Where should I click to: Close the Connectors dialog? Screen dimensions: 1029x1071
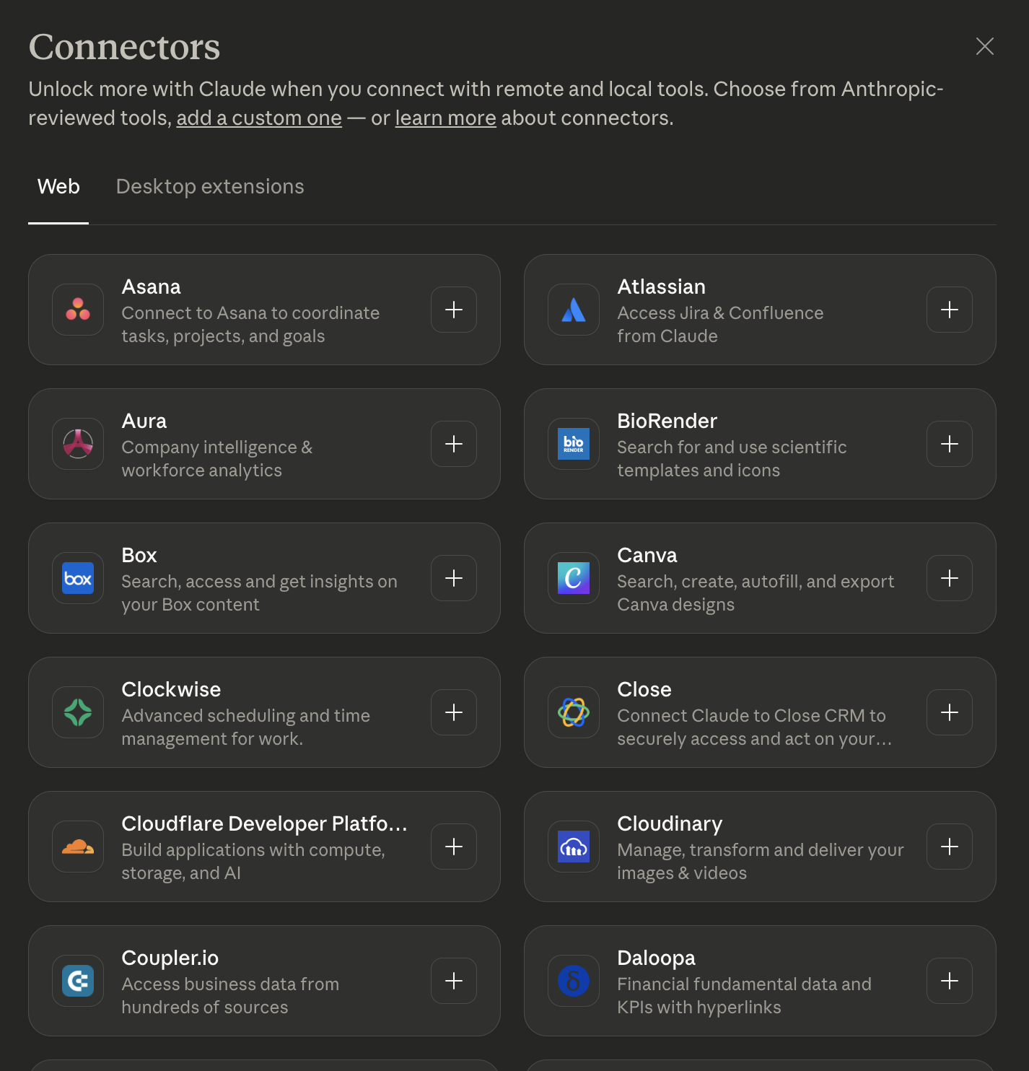[x=985, y=46]
